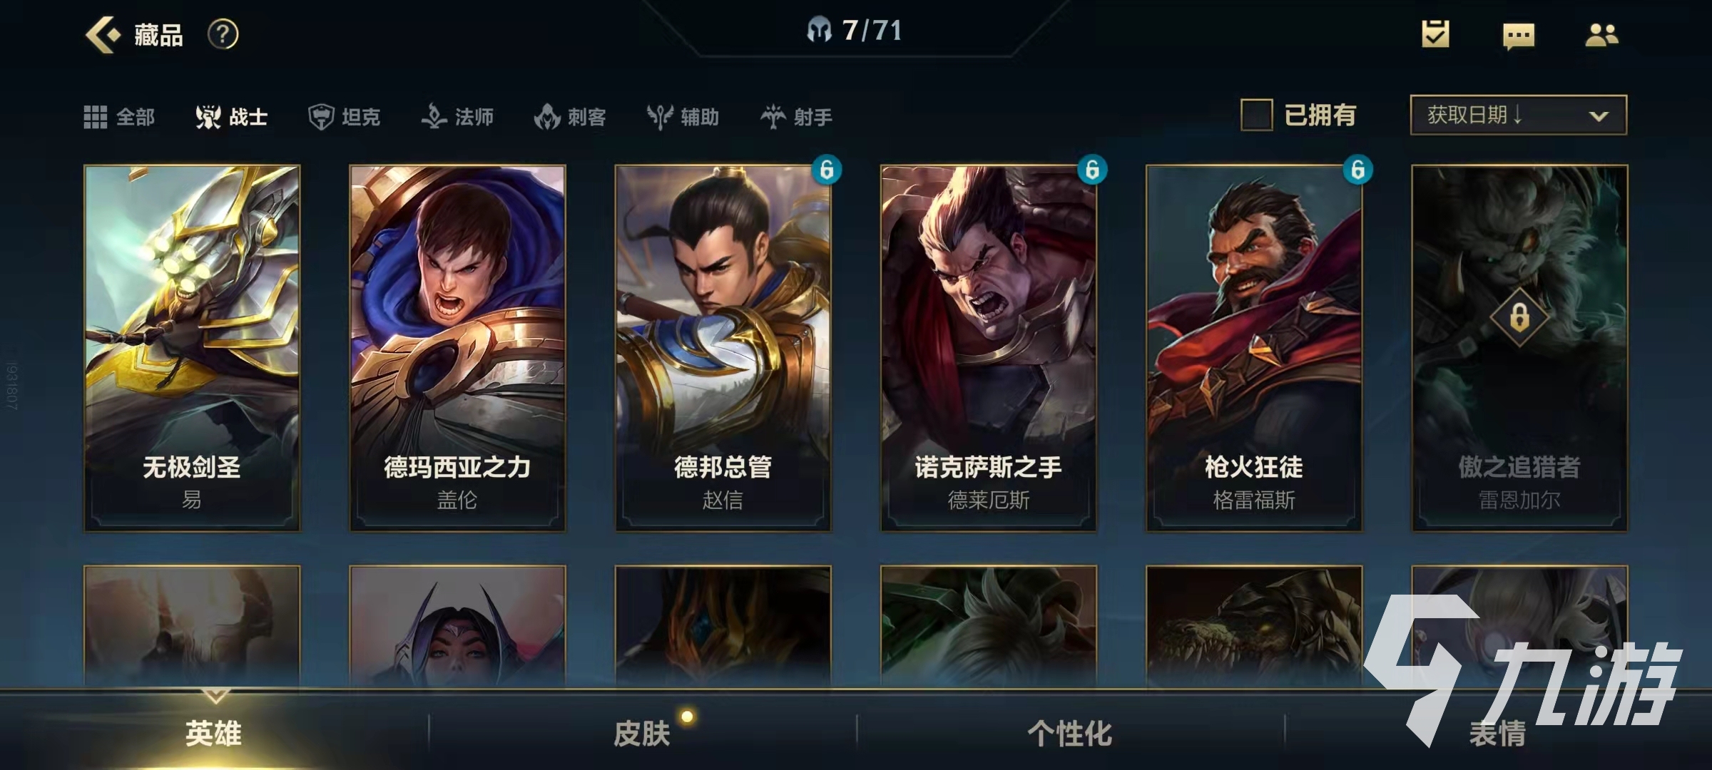Open the friends list icon
This screenshot has height=770, width=1712.
tap(1601, 34)
